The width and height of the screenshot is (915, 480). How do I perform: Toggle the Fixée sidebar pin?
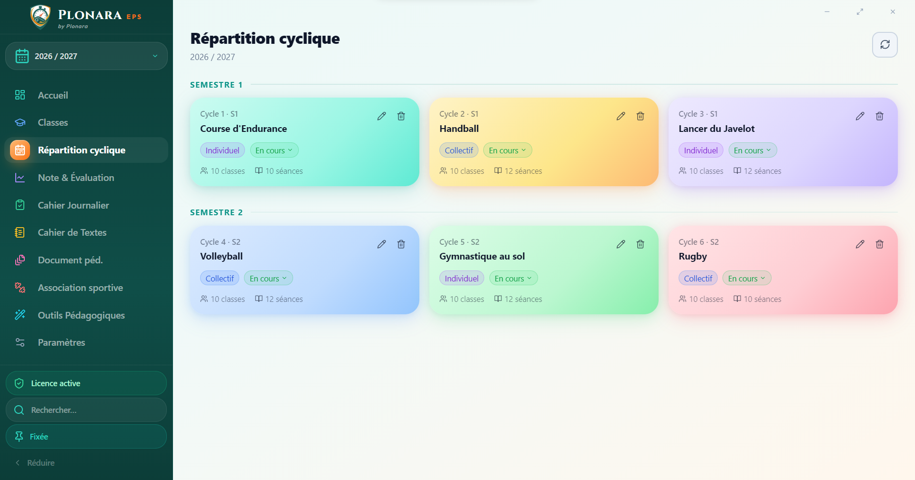(x=86, y=437)
